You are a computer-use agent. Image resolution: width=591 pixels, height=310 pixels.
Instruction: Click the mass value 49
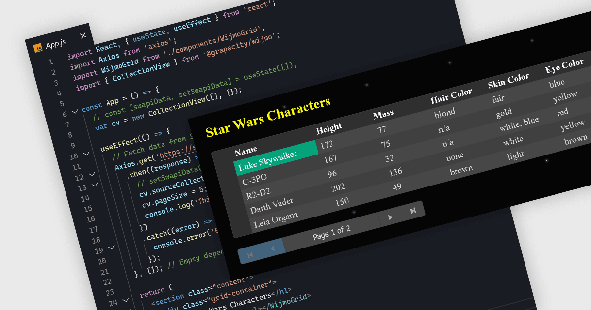[397, 186]
